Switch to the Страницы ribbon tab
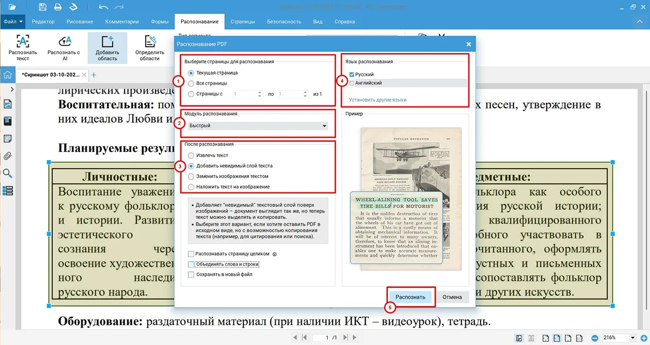 [242, 22]
